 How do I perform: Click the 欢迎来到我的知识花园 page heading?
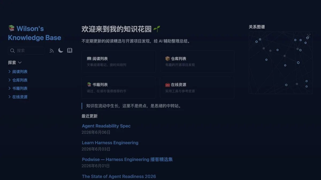point(121,29)
